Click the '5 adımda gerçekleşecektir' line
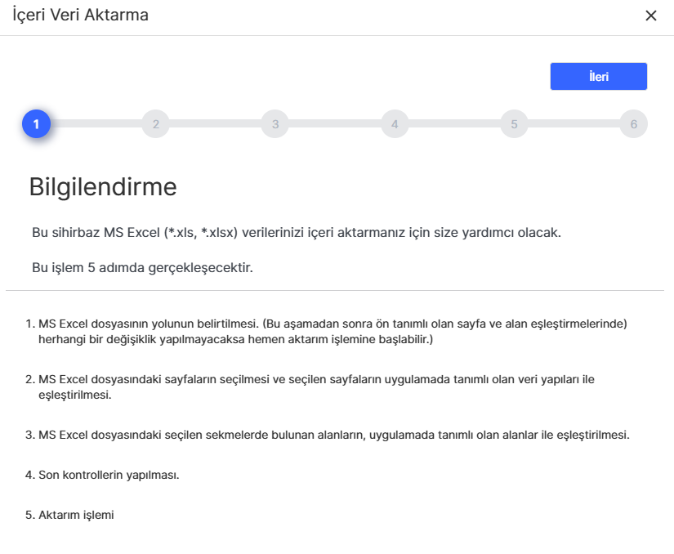This screenshot has height=554, width=674. click(x=142, y=268)
